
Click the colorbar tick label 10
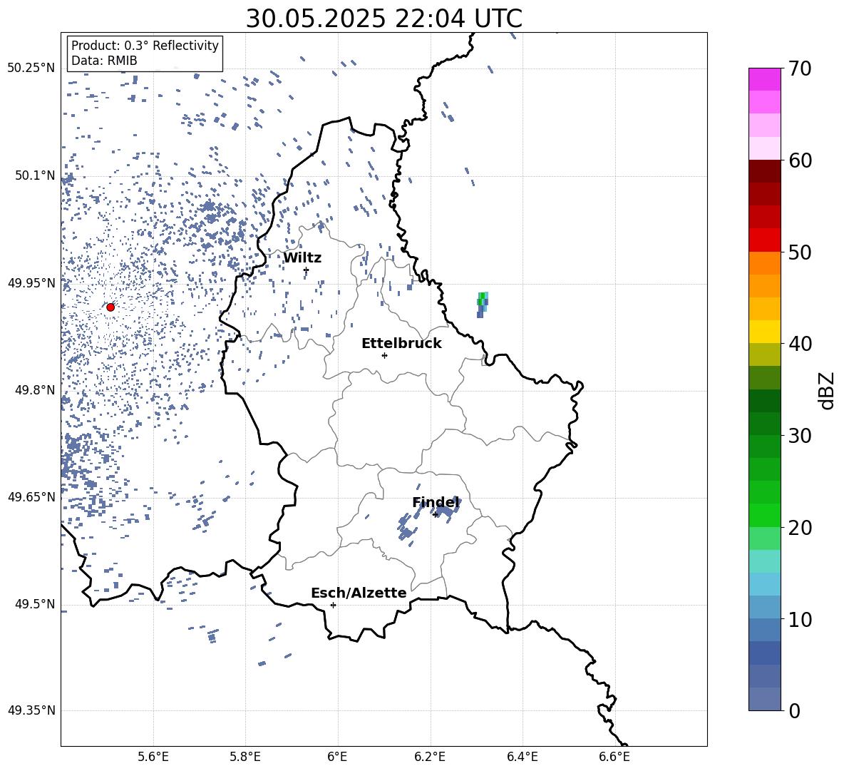pyautogui.click(x=801, y=620)
